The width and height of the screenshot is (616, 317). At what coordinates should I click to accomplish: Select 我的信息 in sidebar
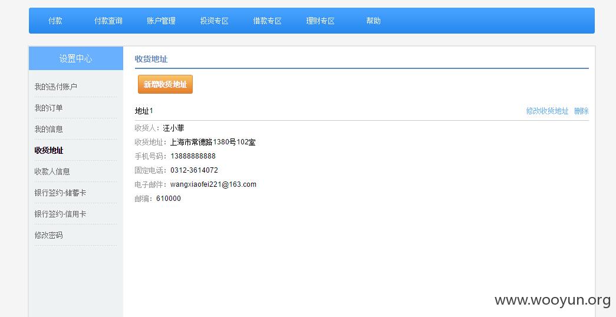(x=48, y=129)
